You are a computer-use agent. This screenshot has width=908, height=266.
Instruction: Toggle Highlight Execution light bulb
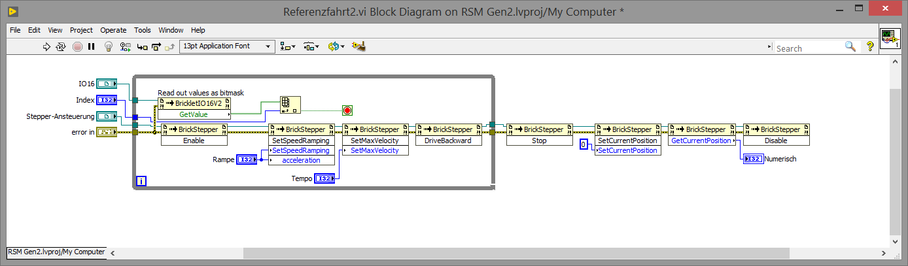click(109, 46)
